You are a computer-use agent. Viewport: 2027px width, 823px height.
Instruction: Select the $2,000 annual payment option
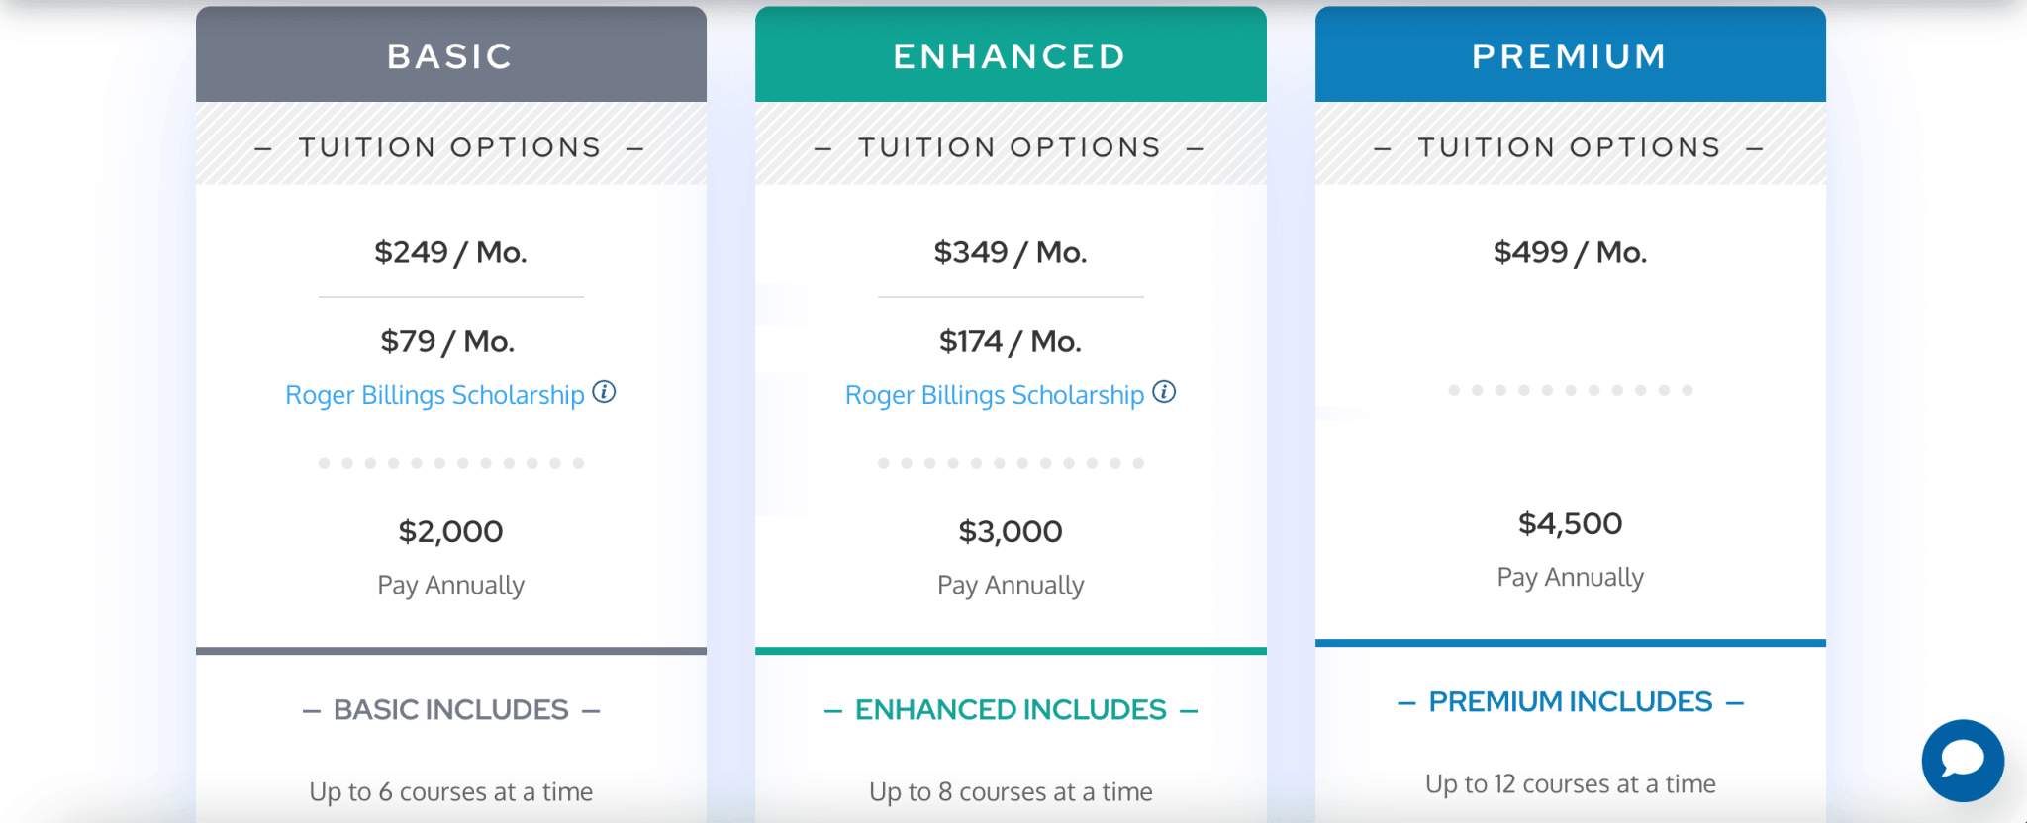point(450,531)
